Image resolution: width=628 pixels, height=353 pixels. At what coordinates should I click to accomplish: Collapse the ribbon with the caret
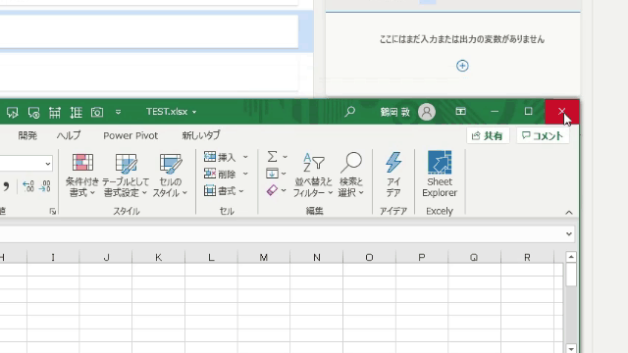pos(569,213)
